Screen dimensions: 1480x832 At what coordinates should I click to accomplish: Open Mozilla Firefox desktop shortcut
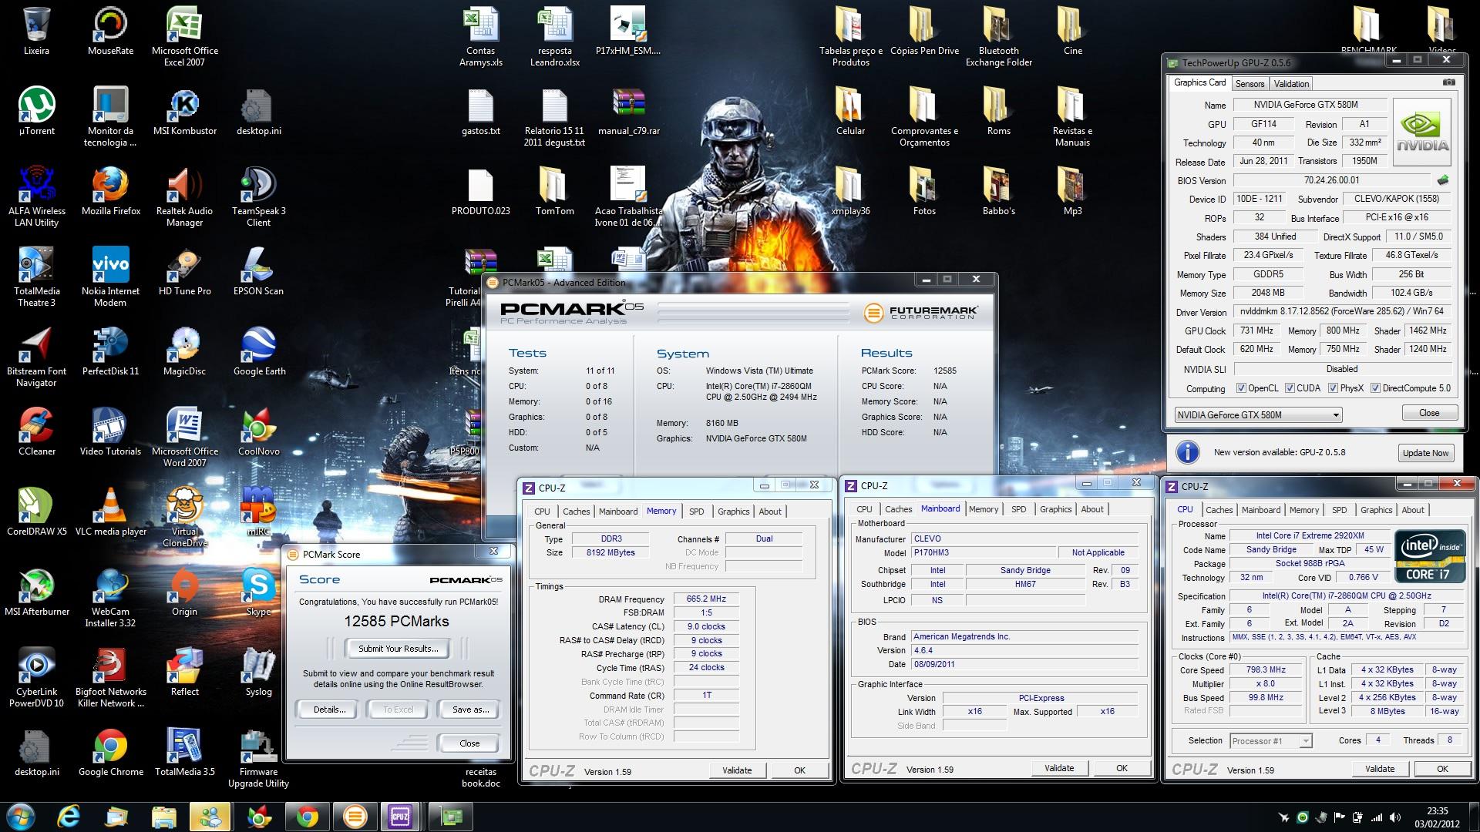(110, 192)
